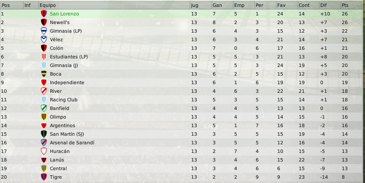Click the Equipo column header
Viewport: 365px width, 183px height.
click(x=114, y=5)
